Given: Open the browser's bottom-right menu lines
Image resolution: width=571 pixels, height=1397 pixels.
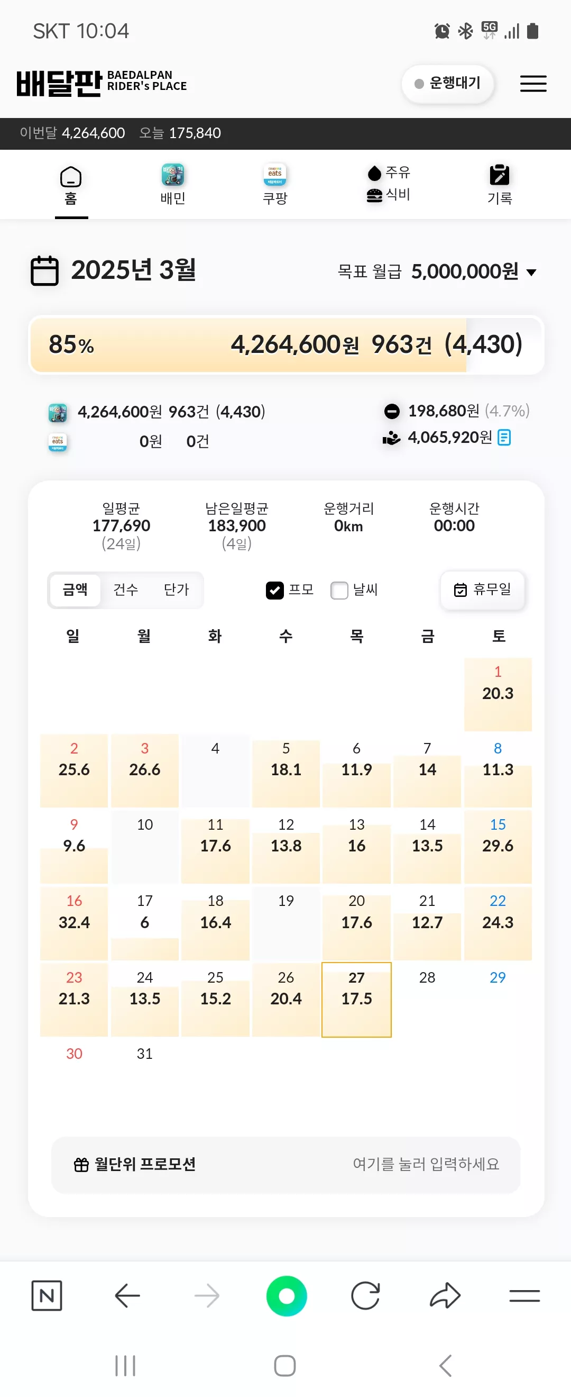Looking at the screenshot, I should pyautogui.click(x=524, y=1296).
